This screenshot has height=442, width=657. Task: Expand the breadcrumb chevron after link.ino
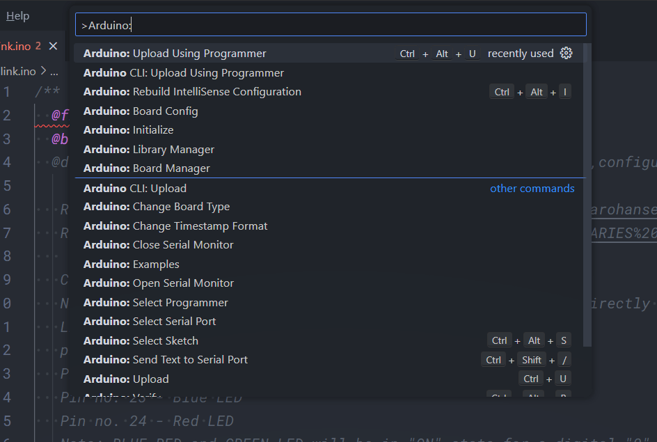click(x=43, y=71)
